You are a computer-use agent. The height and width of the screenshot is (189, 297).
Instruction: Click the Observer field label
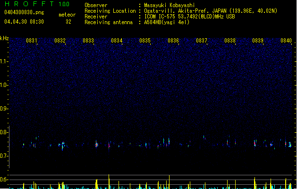96,5
